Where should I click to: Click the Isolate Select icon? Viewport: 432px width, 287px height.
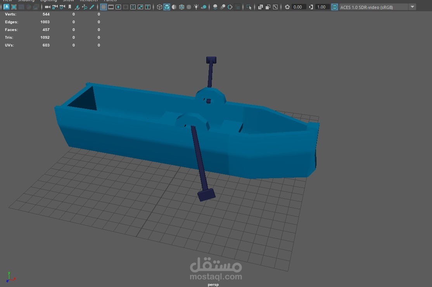(249, 7)
